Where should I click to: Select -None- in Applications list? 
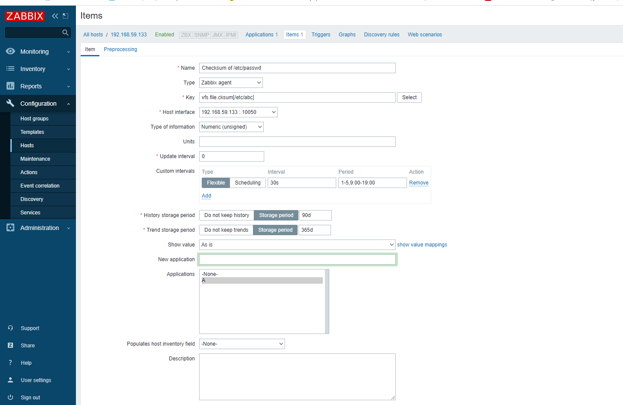pyautogui.click(x=262, y=274)
